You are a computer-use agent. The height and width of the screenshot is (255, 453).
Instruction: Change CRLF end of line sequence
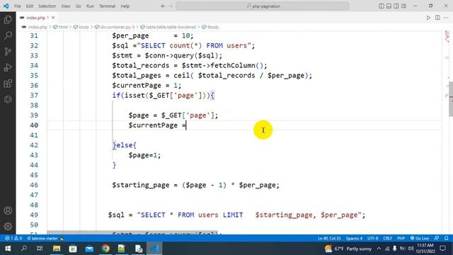387,238
